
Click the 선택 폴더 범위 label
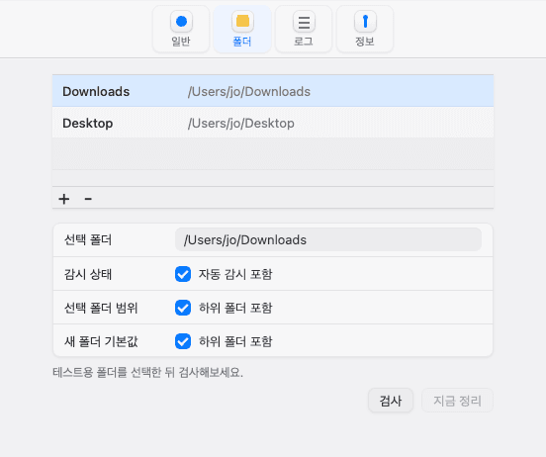pos(101,308)
